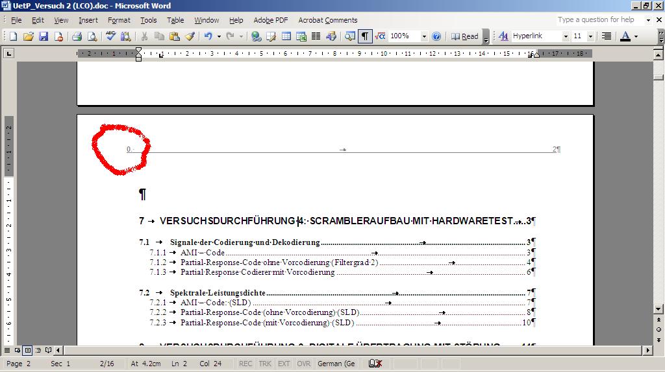
Task: Open the Research pane icon
Action: click(x=125, y=36)
